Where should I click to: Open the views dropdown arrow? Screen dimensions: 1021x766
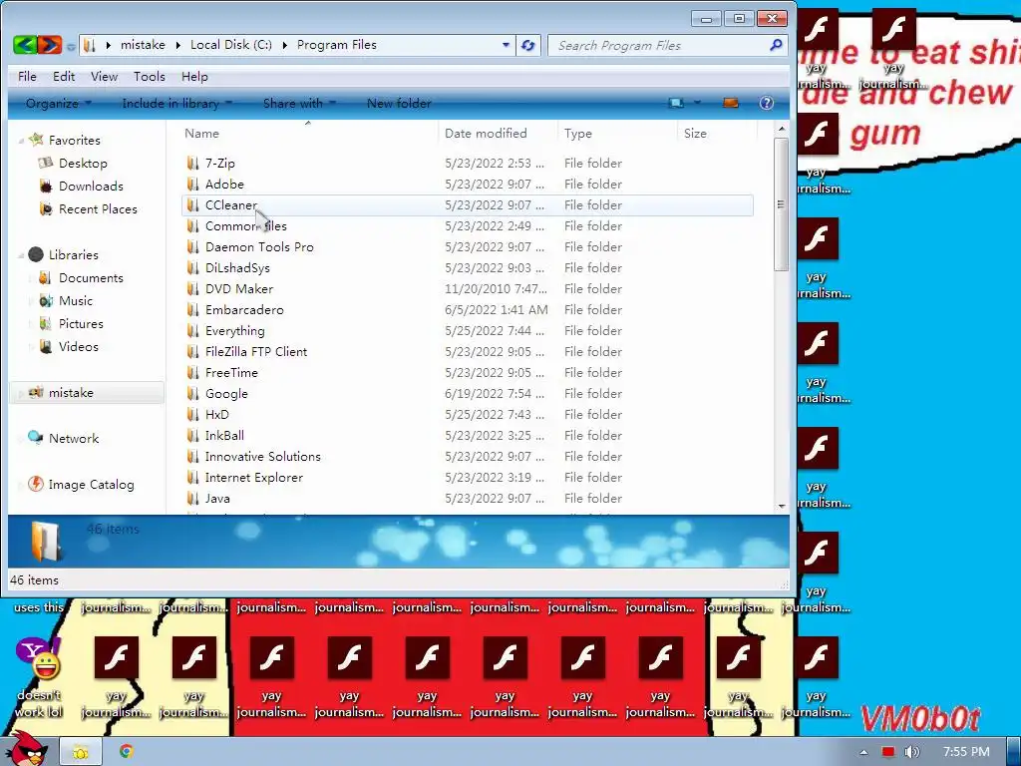click(697, 103)
